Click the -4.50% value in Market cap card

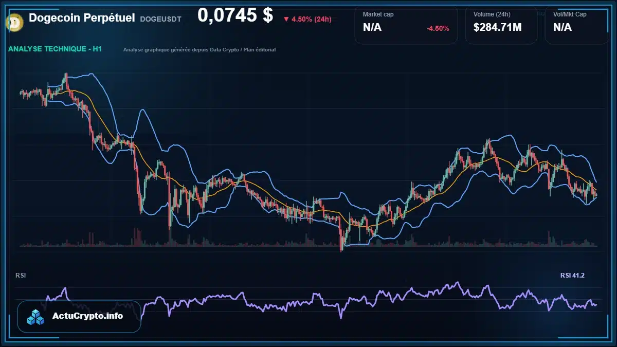[438, 28]
